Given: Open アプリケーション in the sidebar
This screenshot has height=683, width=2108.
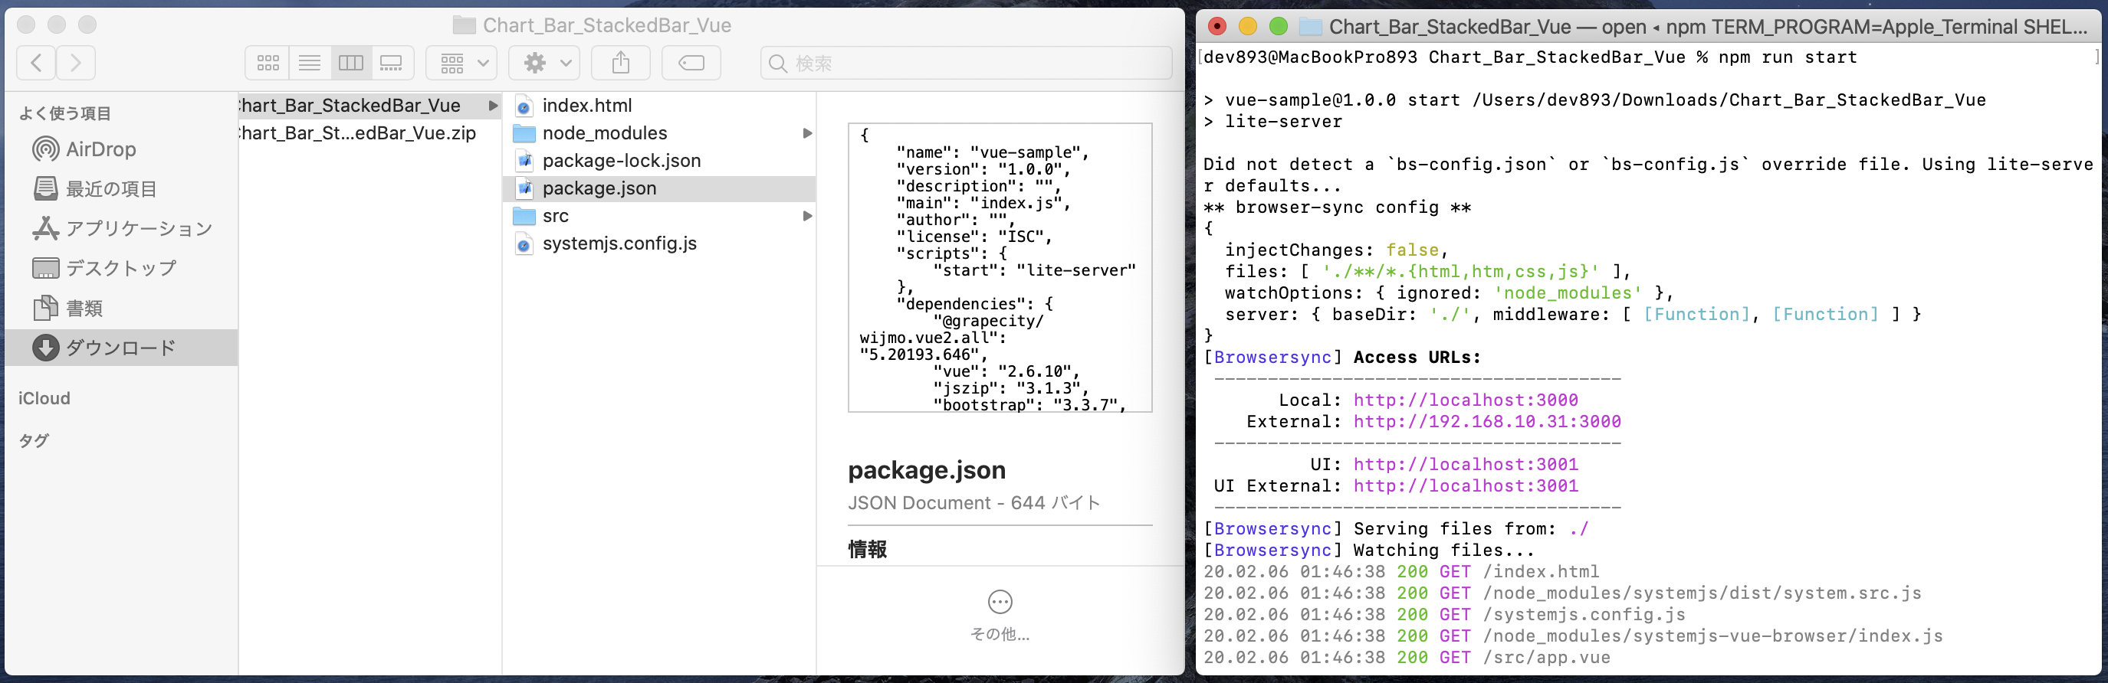Looking at the screenshot, I should click(x=123, y=228).
